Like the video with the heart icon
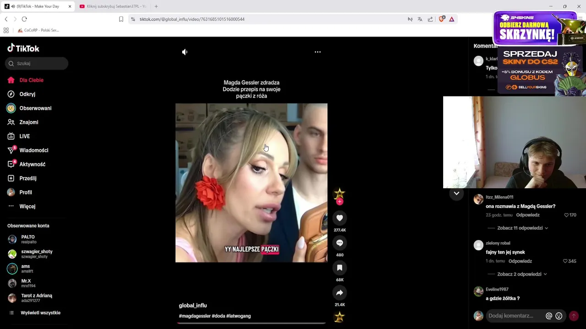This screenshot has width=586, height=329. pyautogui.click(x=340, y=218)
